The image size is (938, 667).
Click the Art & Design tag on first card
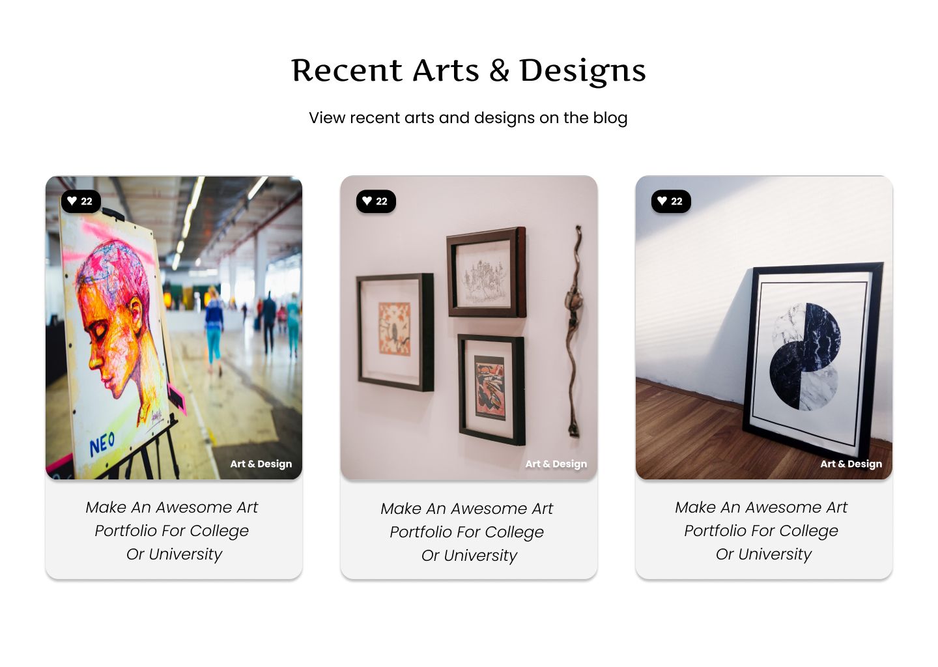tap(261, 464)
